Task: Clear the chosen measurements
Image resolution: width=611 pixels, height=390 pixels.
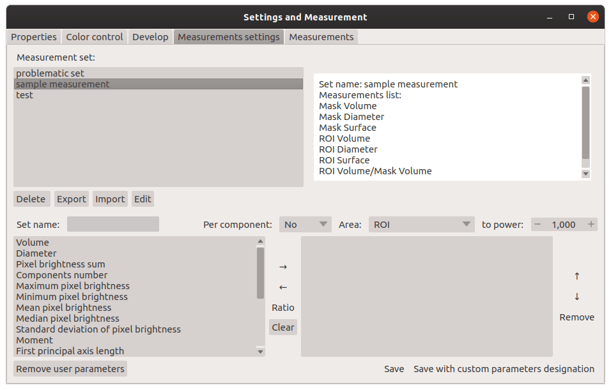Action: pos(283,327)
